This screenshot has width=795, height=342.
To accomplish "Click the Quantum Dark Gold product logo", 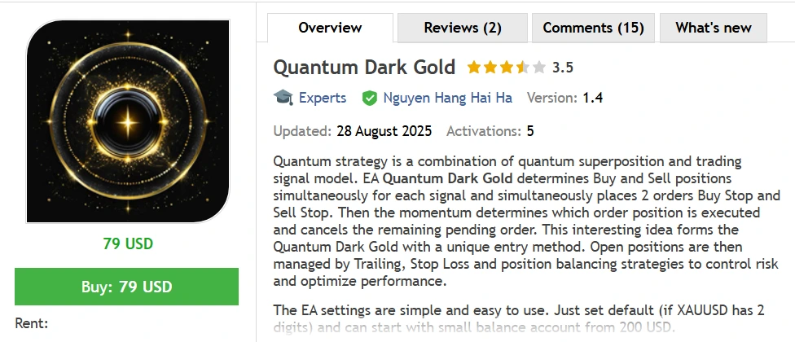I will click(x=127, y=121).
